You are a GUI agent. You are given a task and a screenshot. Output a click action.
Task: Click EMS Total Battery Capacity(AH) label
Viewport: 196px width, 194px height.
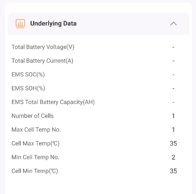tap(53, 102)
